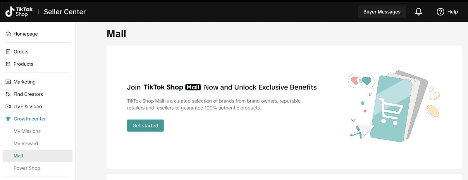Open the Power Shop page

(x=27, y=168)
